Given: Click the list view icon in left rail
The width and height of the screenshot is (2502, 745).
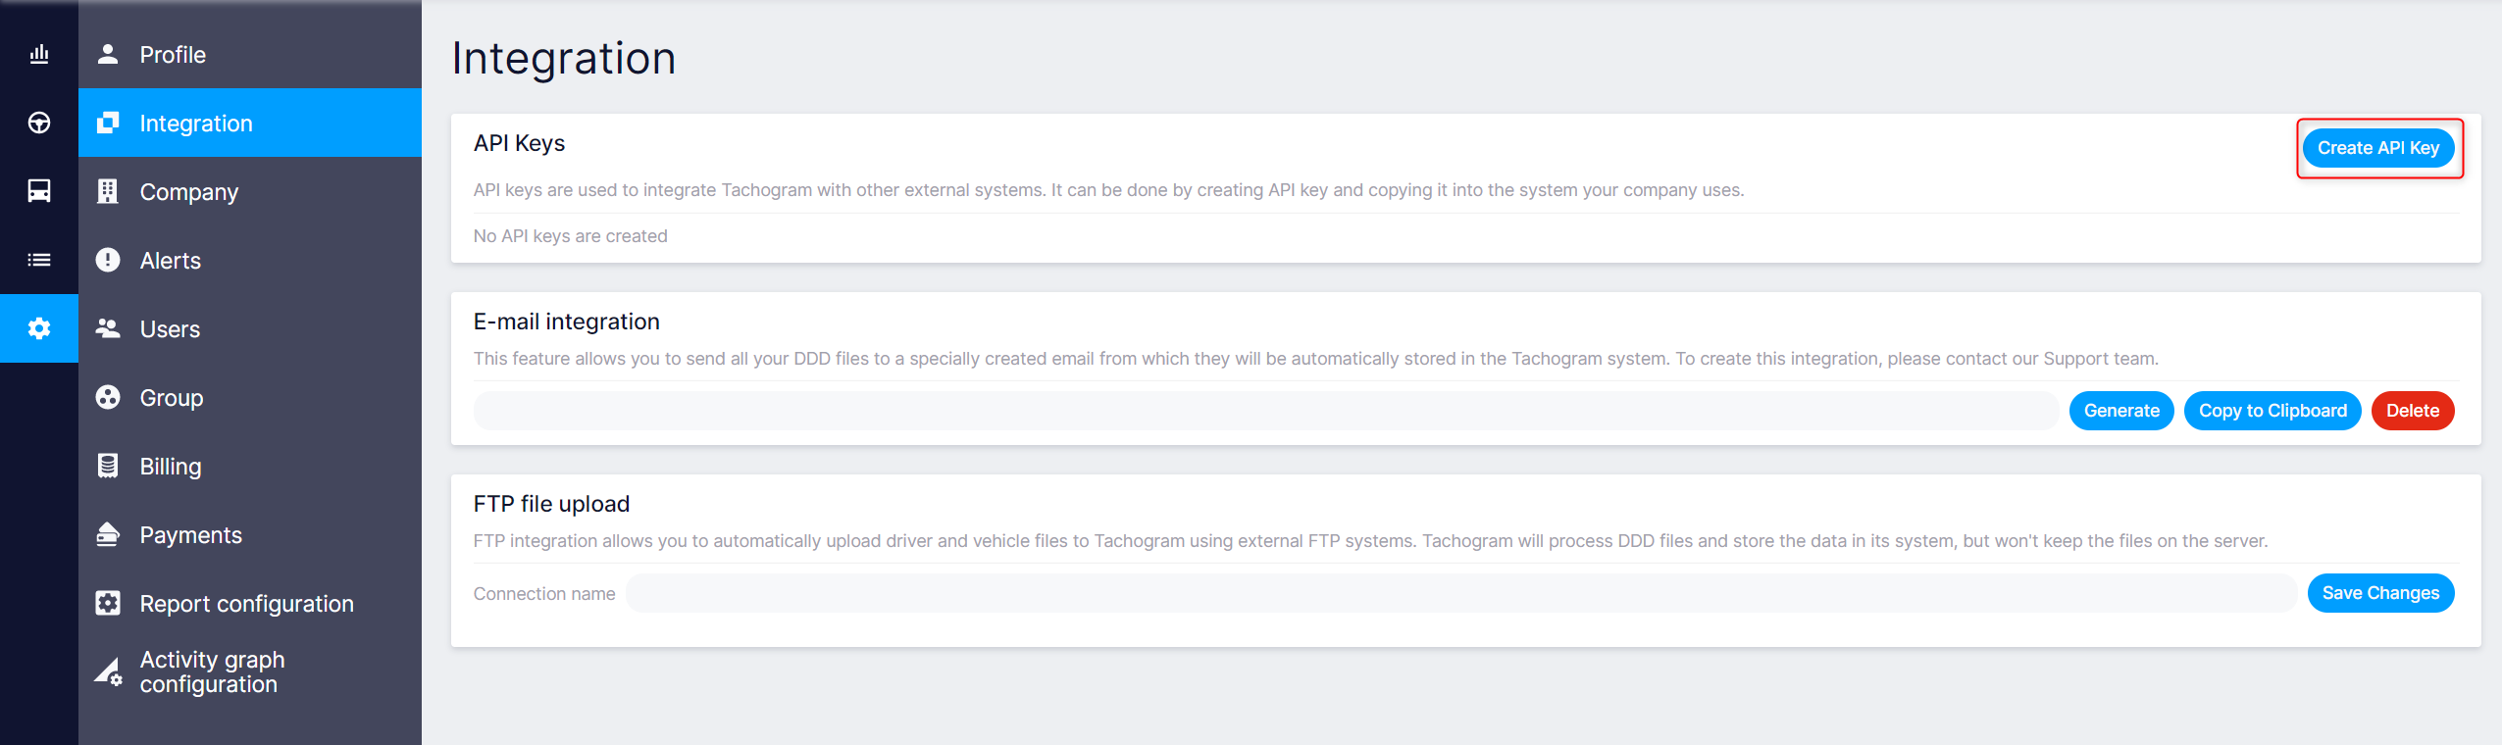Looking at the screenshot, I should pos(39,260).
